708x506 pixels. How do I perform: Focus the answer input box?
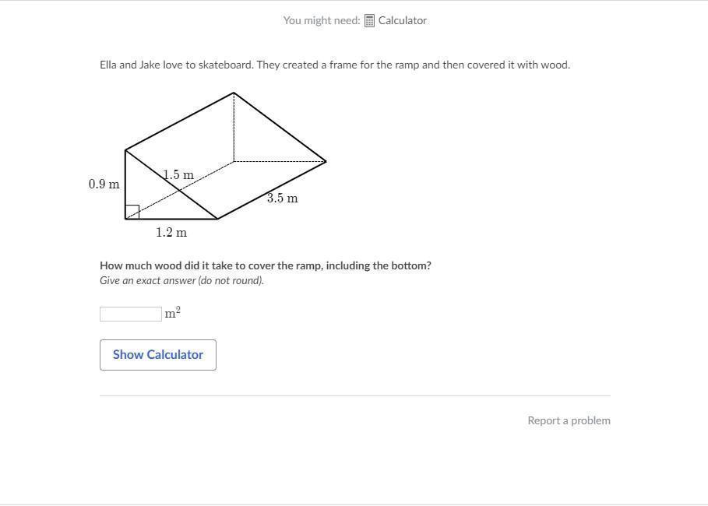(130, 314)
